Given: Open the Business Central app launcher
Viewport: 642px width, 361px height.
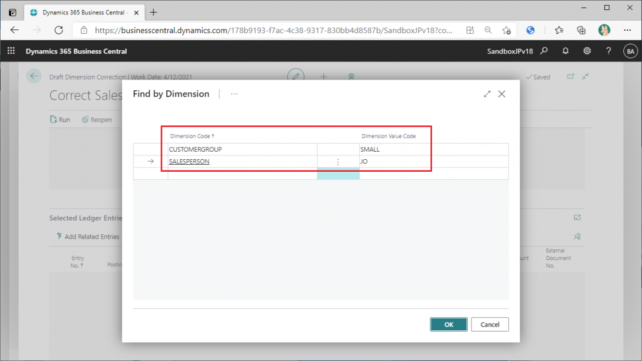Looking at the screenshot, I should tap(11, 51).
